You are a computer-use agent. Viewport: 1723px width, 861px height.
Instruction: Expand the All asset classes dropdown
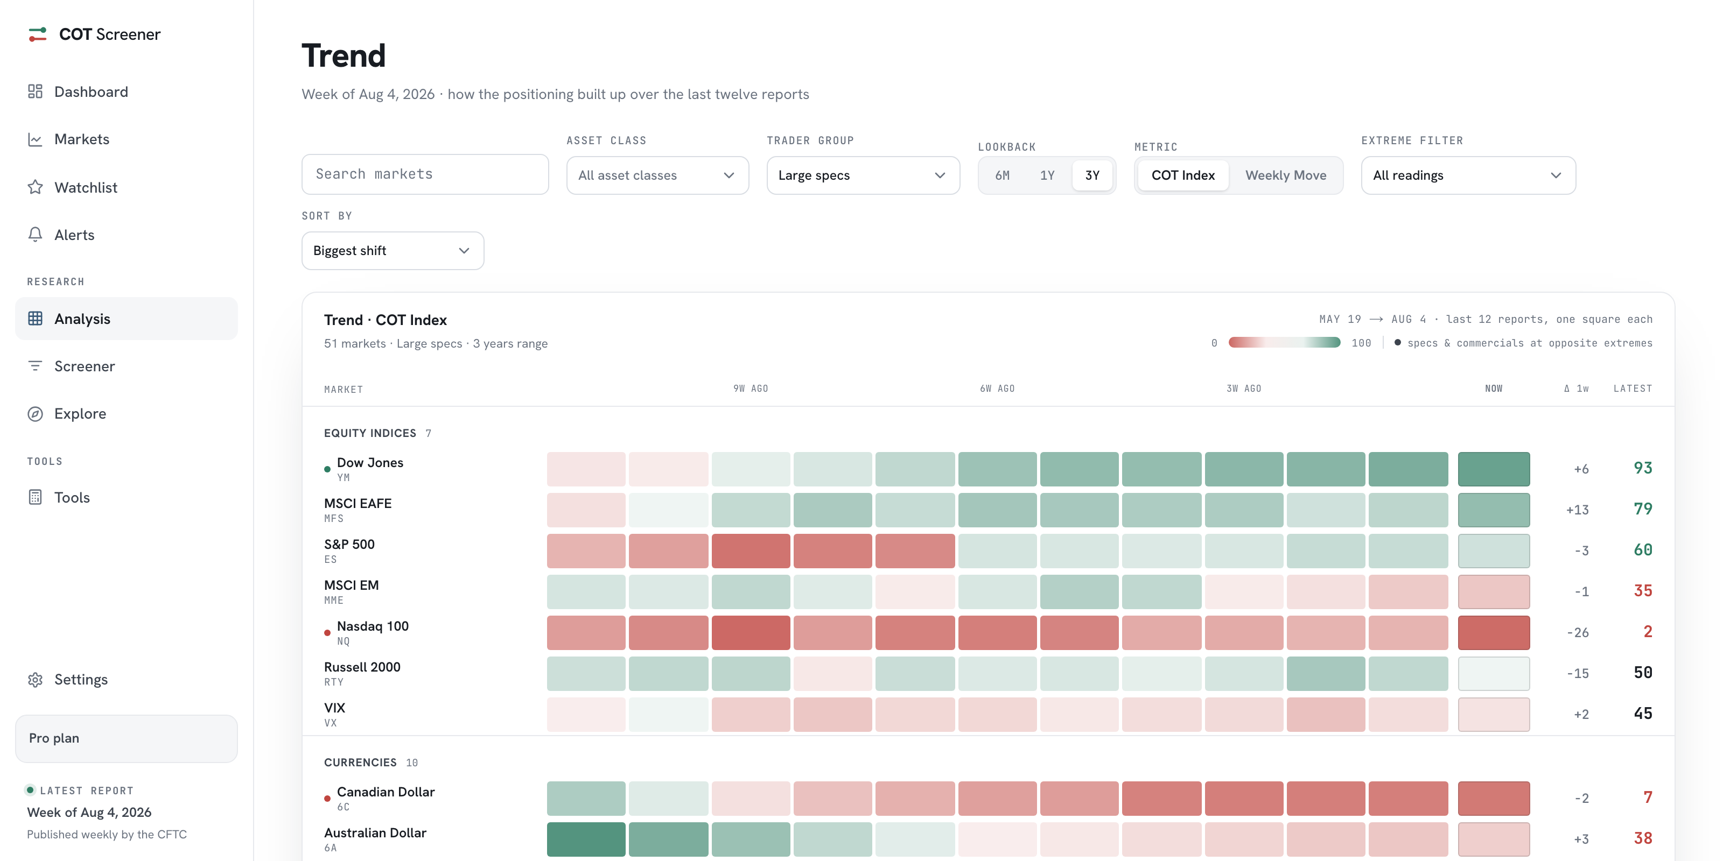657,175
